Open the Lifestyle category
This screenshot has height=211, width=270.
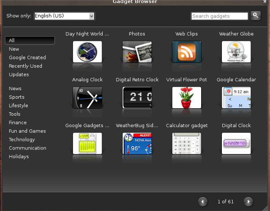pos(18,105)
